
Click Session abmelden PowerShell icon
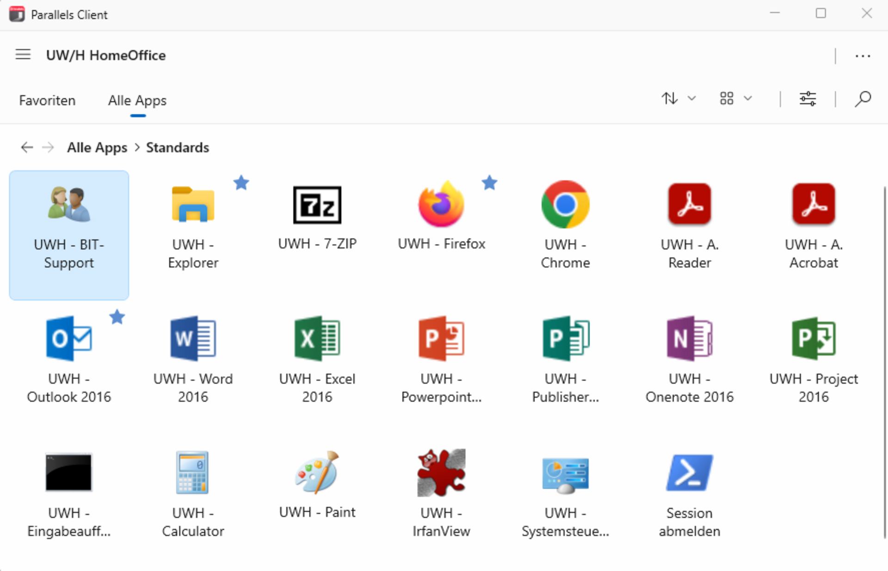[689, 472]
